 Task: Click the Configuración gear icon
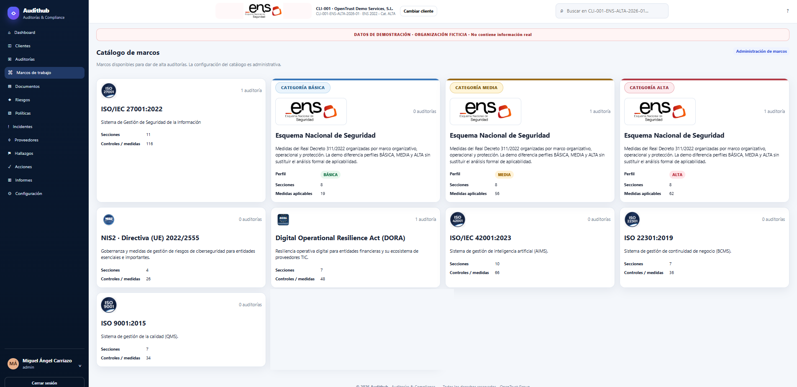coord(10,193)
